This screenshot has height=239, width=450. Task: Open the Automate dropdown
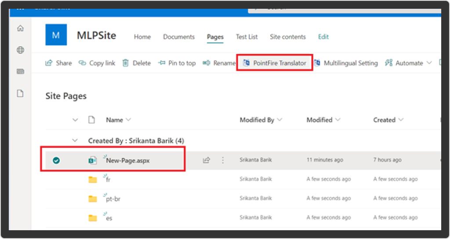[408, 63]
